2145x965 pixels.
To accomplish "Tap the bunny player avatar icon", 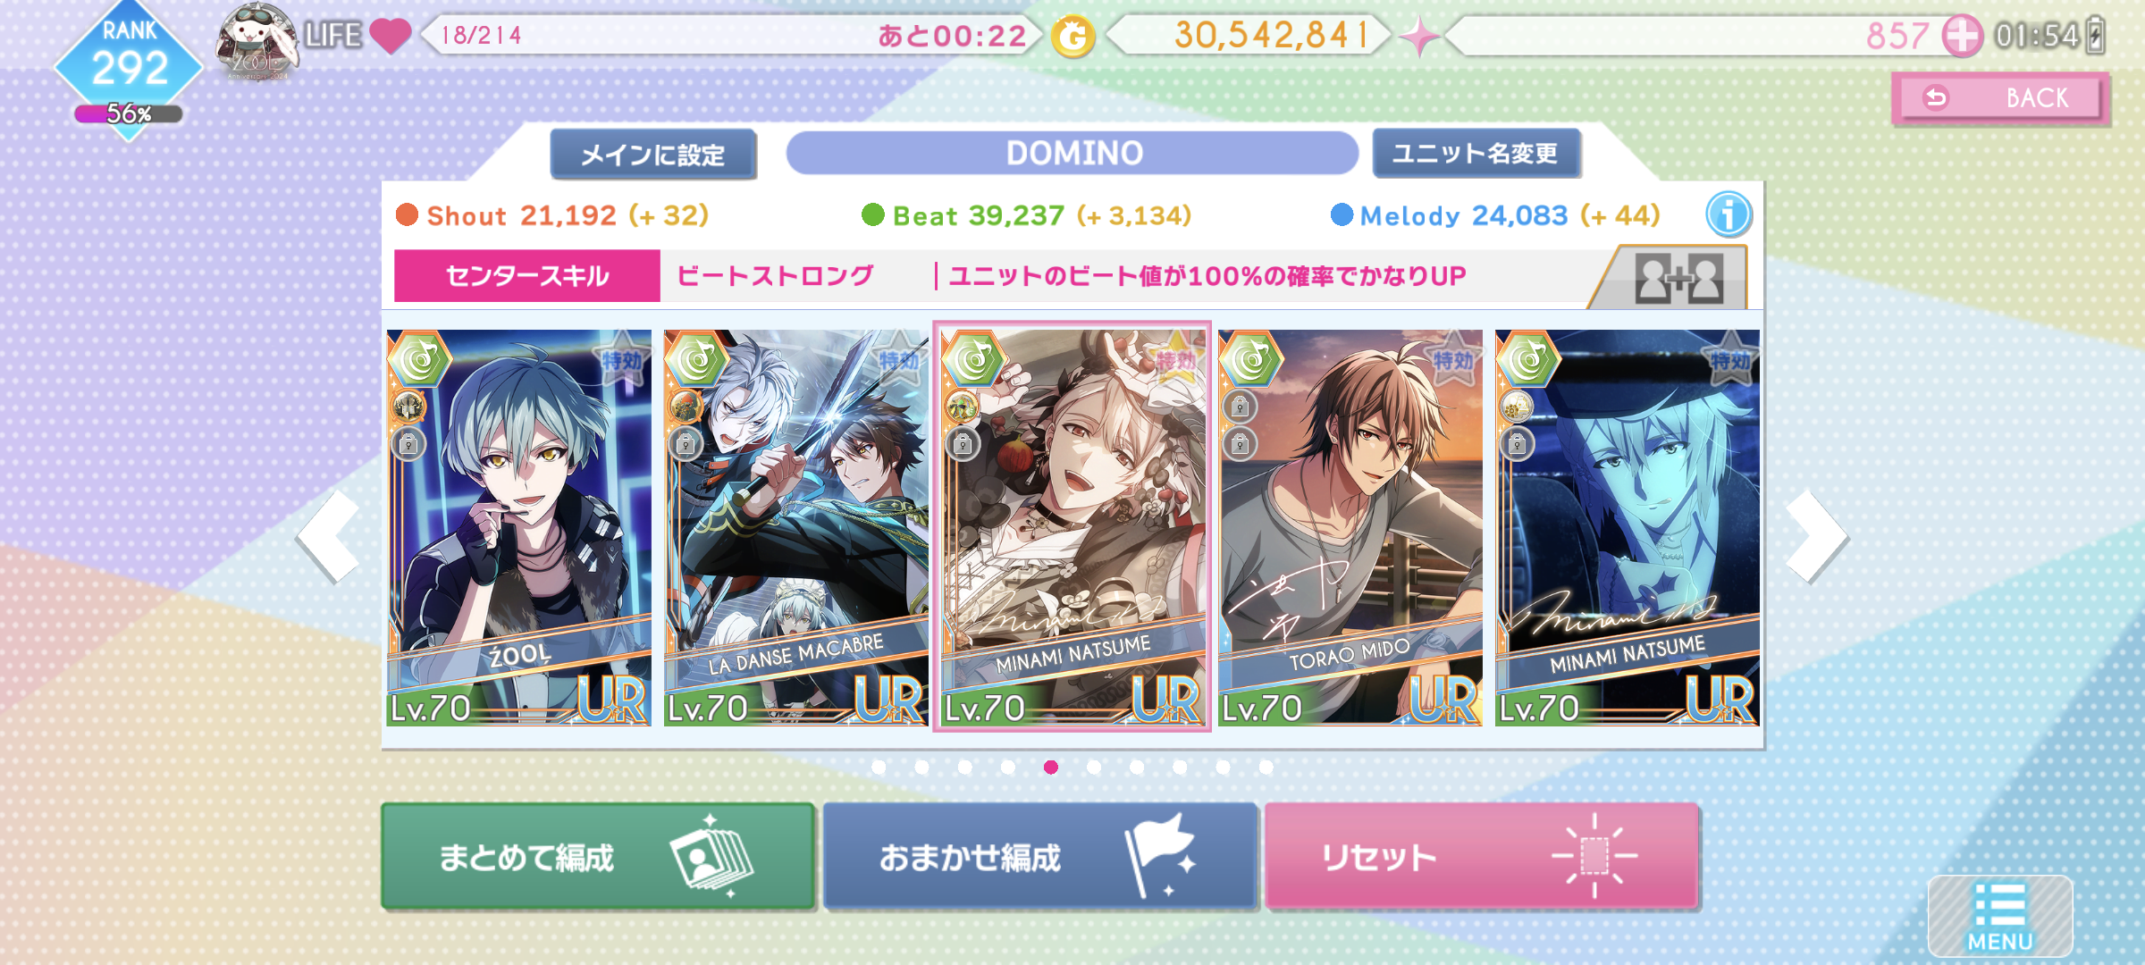I will point(257,41).
